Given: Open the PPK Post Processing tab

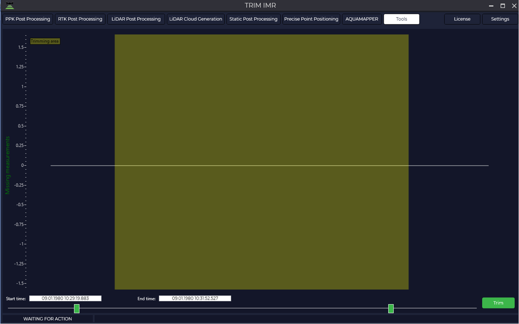Looking at the screenshot, I should point(28,19).
